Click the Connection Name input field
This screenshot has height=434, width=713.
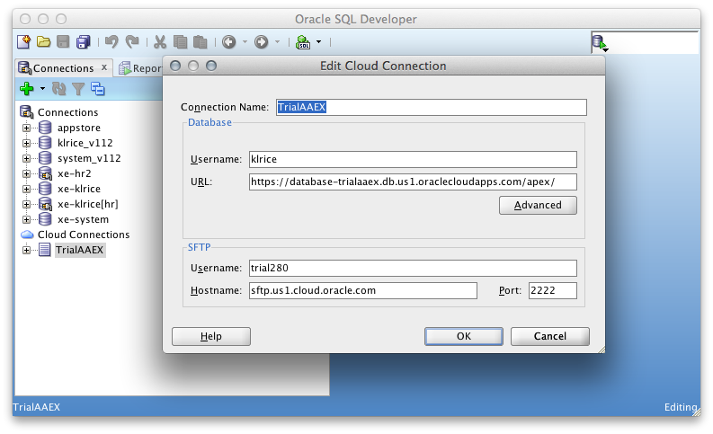coord(431,107)
